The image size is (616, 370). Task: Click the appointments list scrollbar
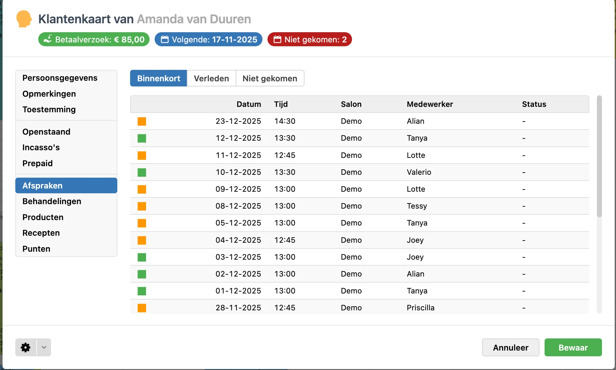tap(599, 156)
